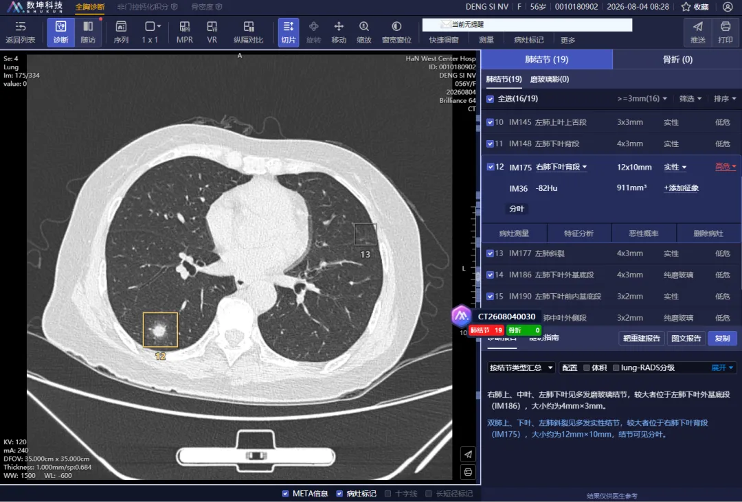The image size is (742, 502).
Task: Uncheck nodule 12 IM175 checkbox
Action: [x=491, y=167]
